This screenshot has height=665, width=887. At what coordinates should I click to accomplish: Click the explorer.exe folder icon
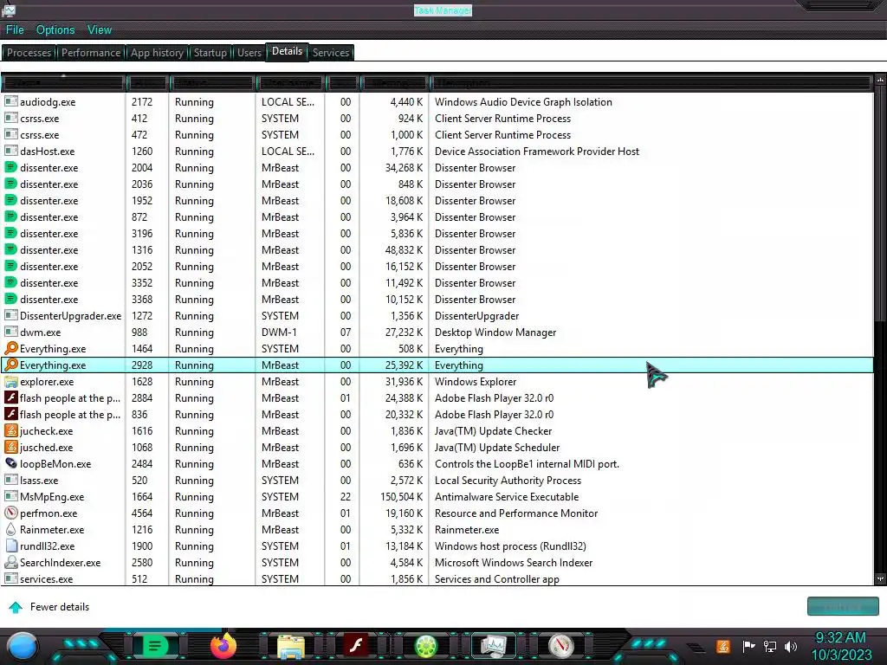(x=10, y=381)
